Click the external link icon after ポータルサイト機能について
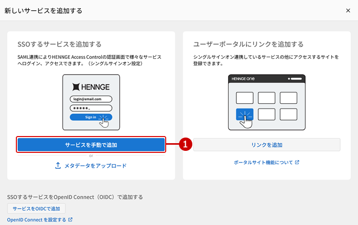This screenshot has height=225, width=358. click(x=297, y=162)
